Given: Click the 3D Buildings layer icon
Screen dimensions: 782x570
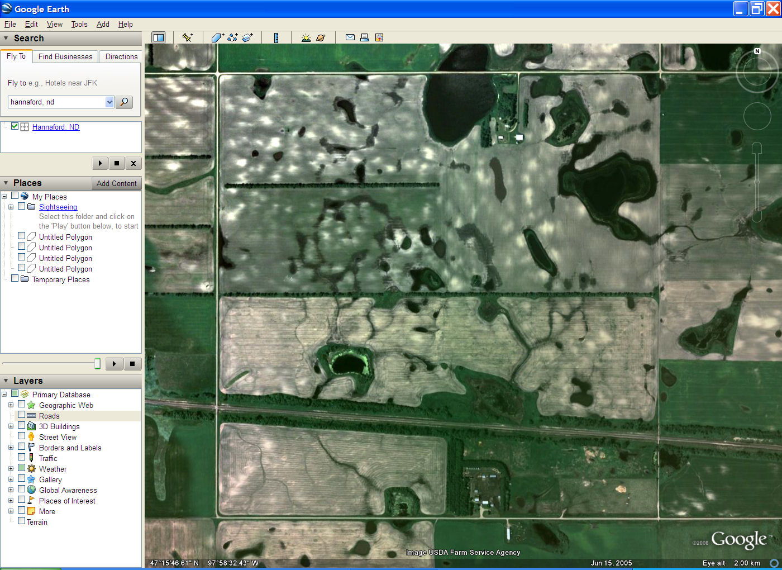Looking at the screenshot, I should (31, 426).
